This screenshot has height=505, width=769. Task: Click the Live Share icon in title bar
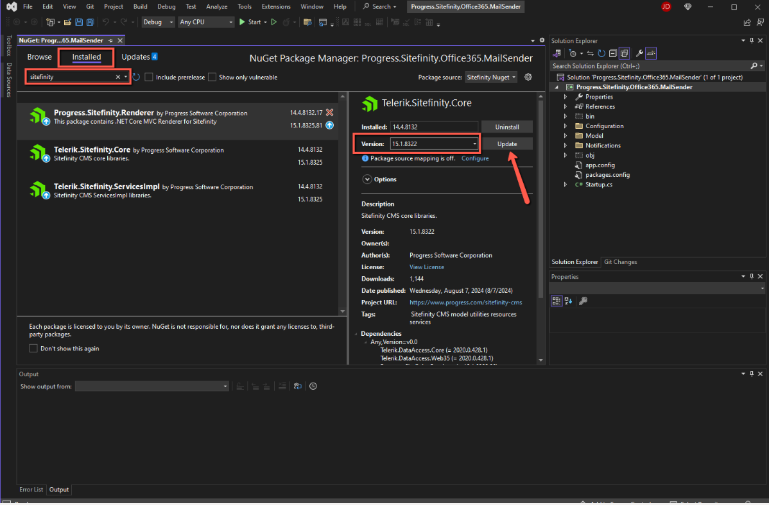pyautogui.click(x=747, y=22)
